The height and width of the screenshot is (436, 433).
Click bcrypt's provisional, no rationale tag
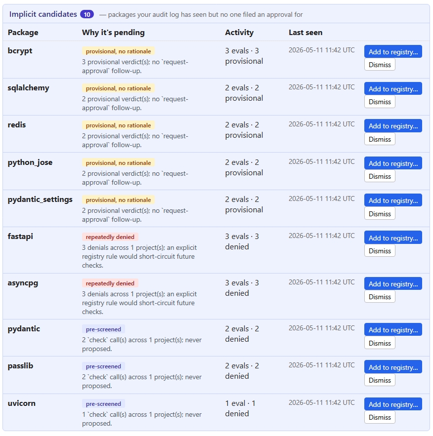[118, 51]
